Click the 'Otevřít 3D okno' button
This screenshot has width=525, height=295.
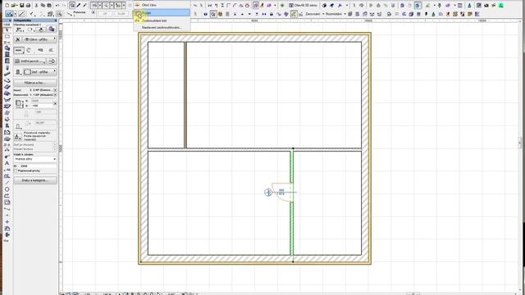[x=304, y=6]
